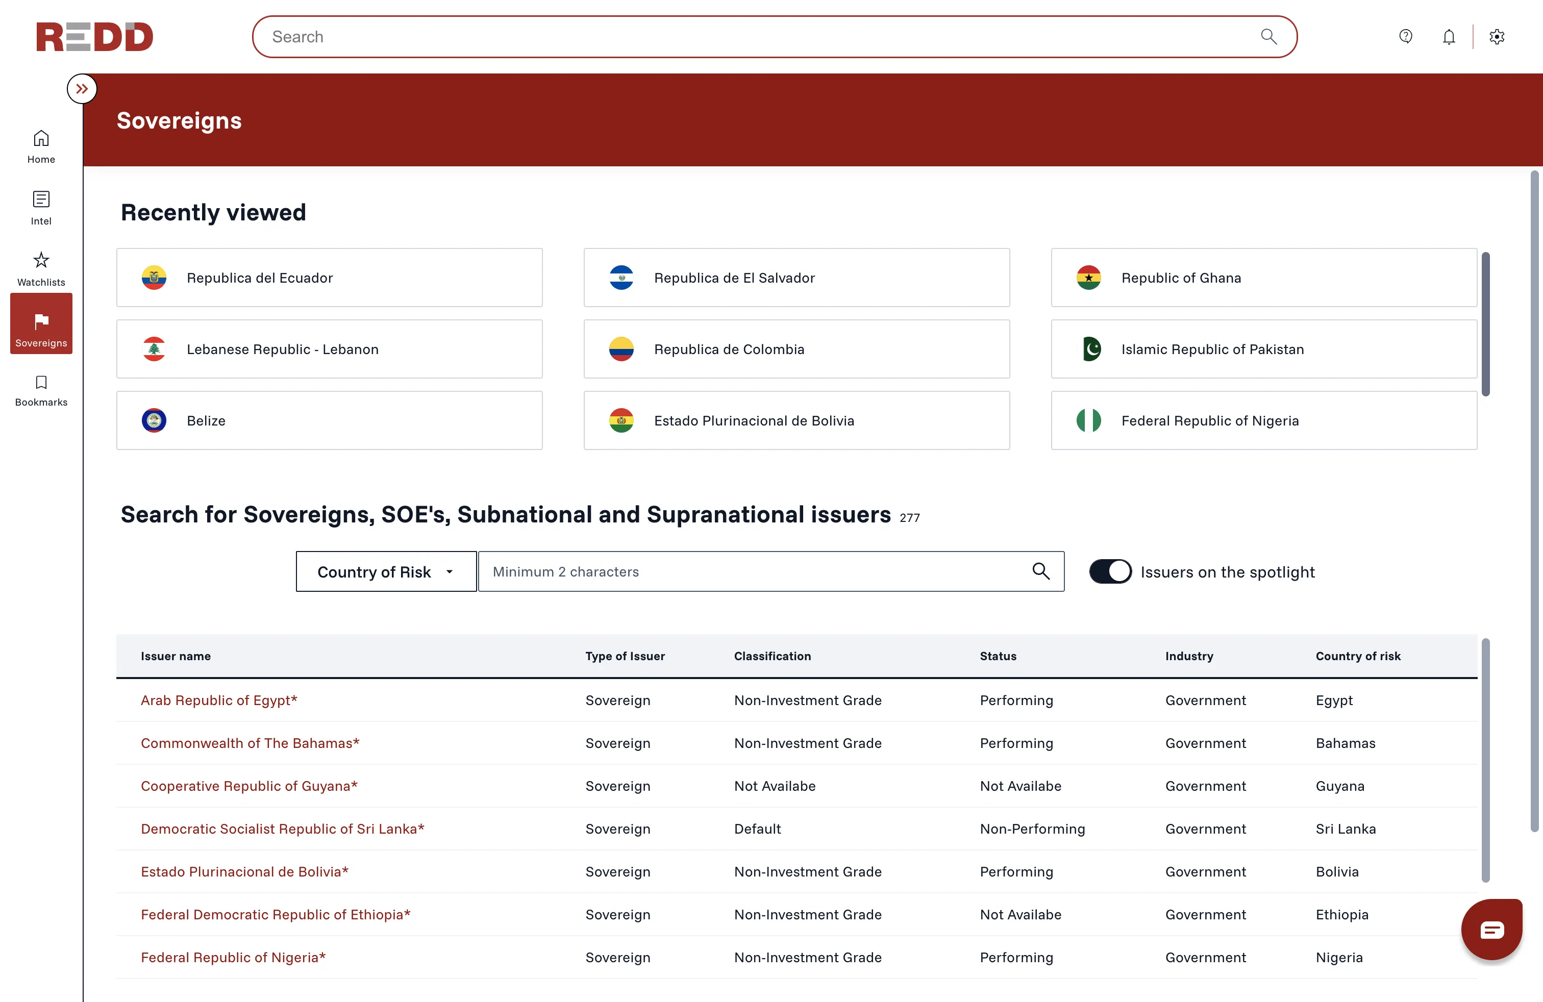Open the settings gear icon

click(1497, 36)
